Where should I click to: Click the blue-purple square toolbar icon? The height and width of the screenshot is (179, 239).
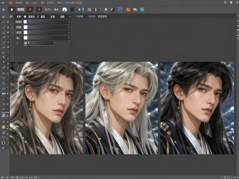click(4, 10)
